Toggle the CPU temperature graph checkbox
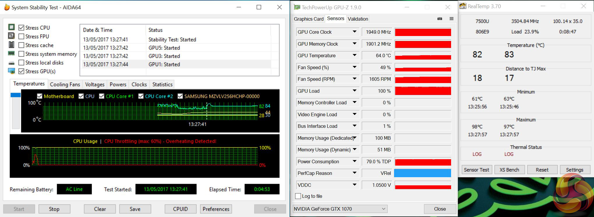The width and height of the screenshot is (594, 217). pos(81,96)
